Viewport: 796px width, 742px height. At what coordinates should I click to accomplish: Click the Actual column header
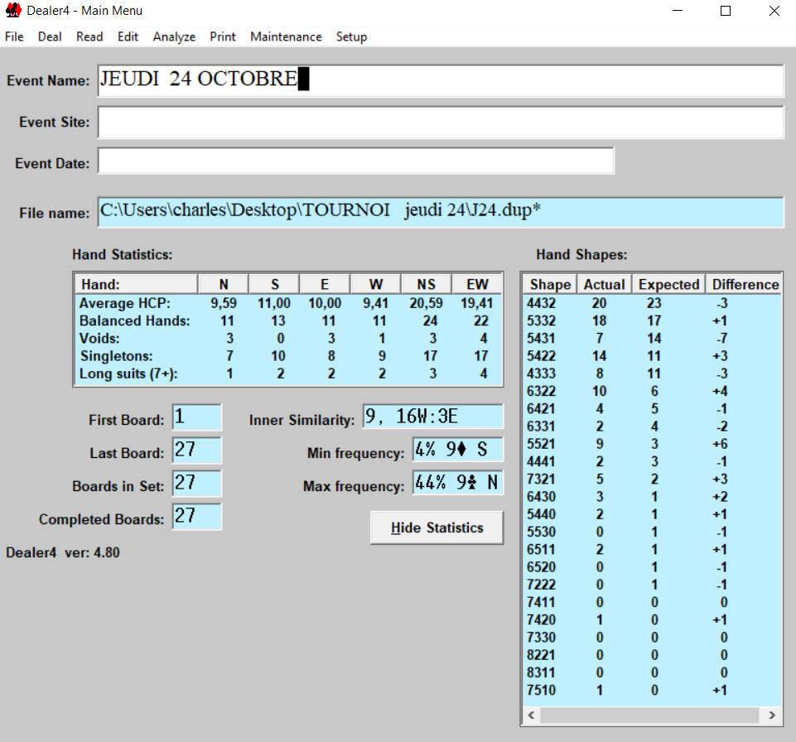(604, 284)
